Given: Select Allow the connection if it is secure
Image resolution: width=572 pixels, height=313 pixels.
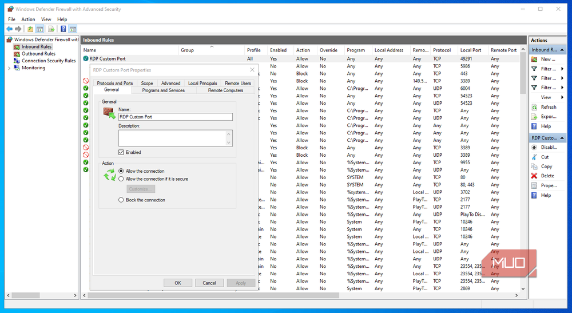Looking at the screenshot, I should tap(121, 179).
